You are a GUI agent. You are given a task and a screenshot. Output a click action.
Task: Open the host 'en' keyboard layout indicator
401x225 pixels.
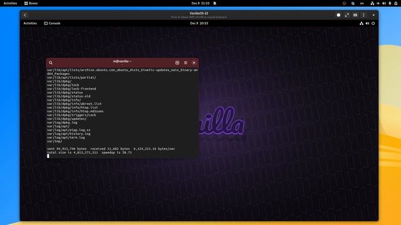362,3
